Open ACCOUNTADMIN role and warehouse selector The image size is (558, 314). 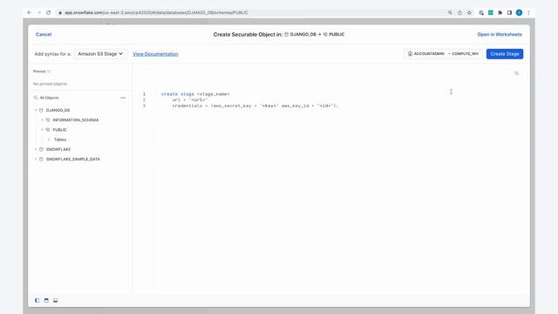444,54
